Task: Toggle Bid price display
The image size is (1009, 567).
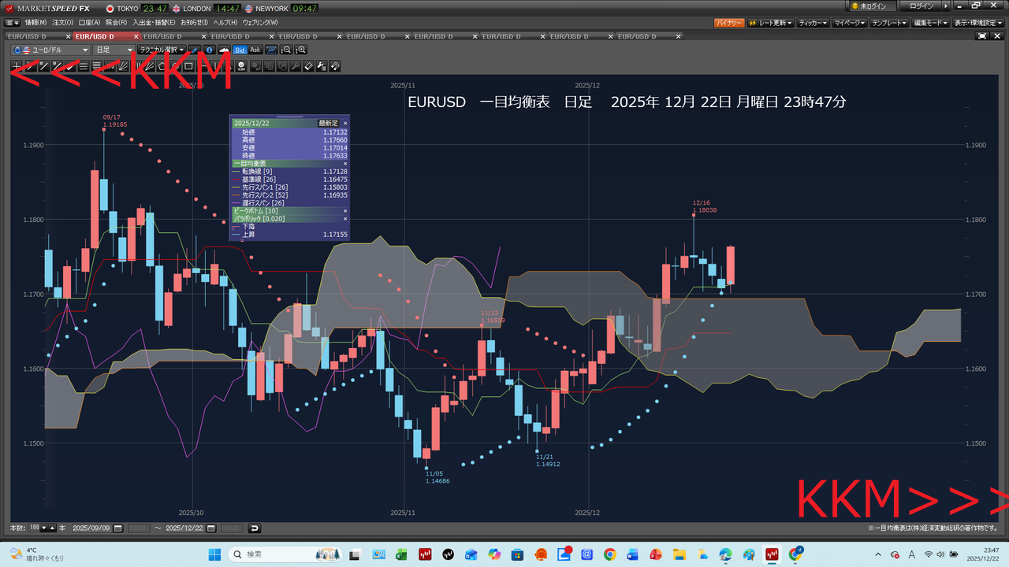Action: click(240, 50)
